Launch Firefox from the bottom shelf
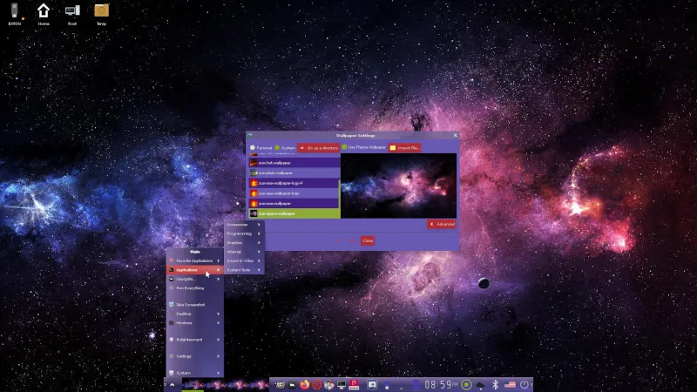 [304, 384]
